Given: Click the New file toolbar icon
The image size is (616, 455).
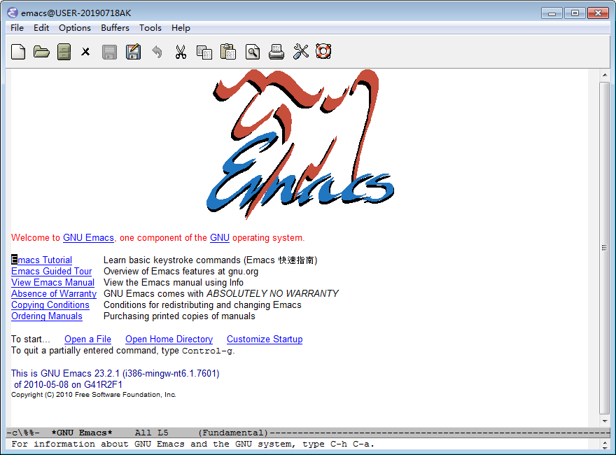Looking at the screenshot, I should 18,52.
